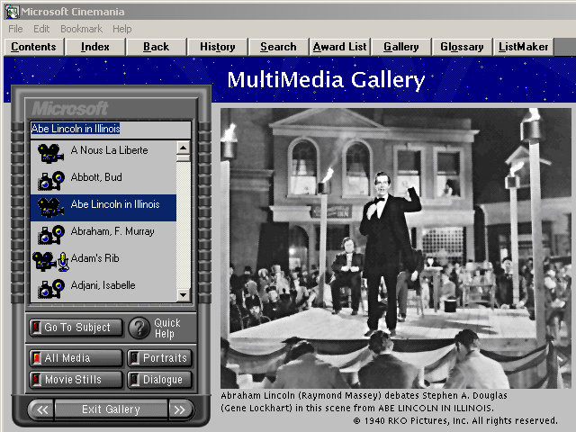The height and width of the screenshot is (432, 576).
Task: Click the movie camera icon beside Adam's Rib
Action: tap(44, 261)
